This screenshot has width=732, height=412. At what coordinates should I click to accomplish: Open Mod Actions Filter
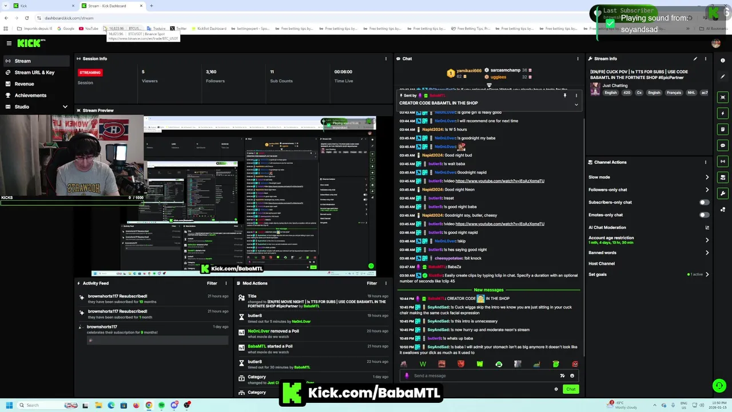(x=372, y=283)
